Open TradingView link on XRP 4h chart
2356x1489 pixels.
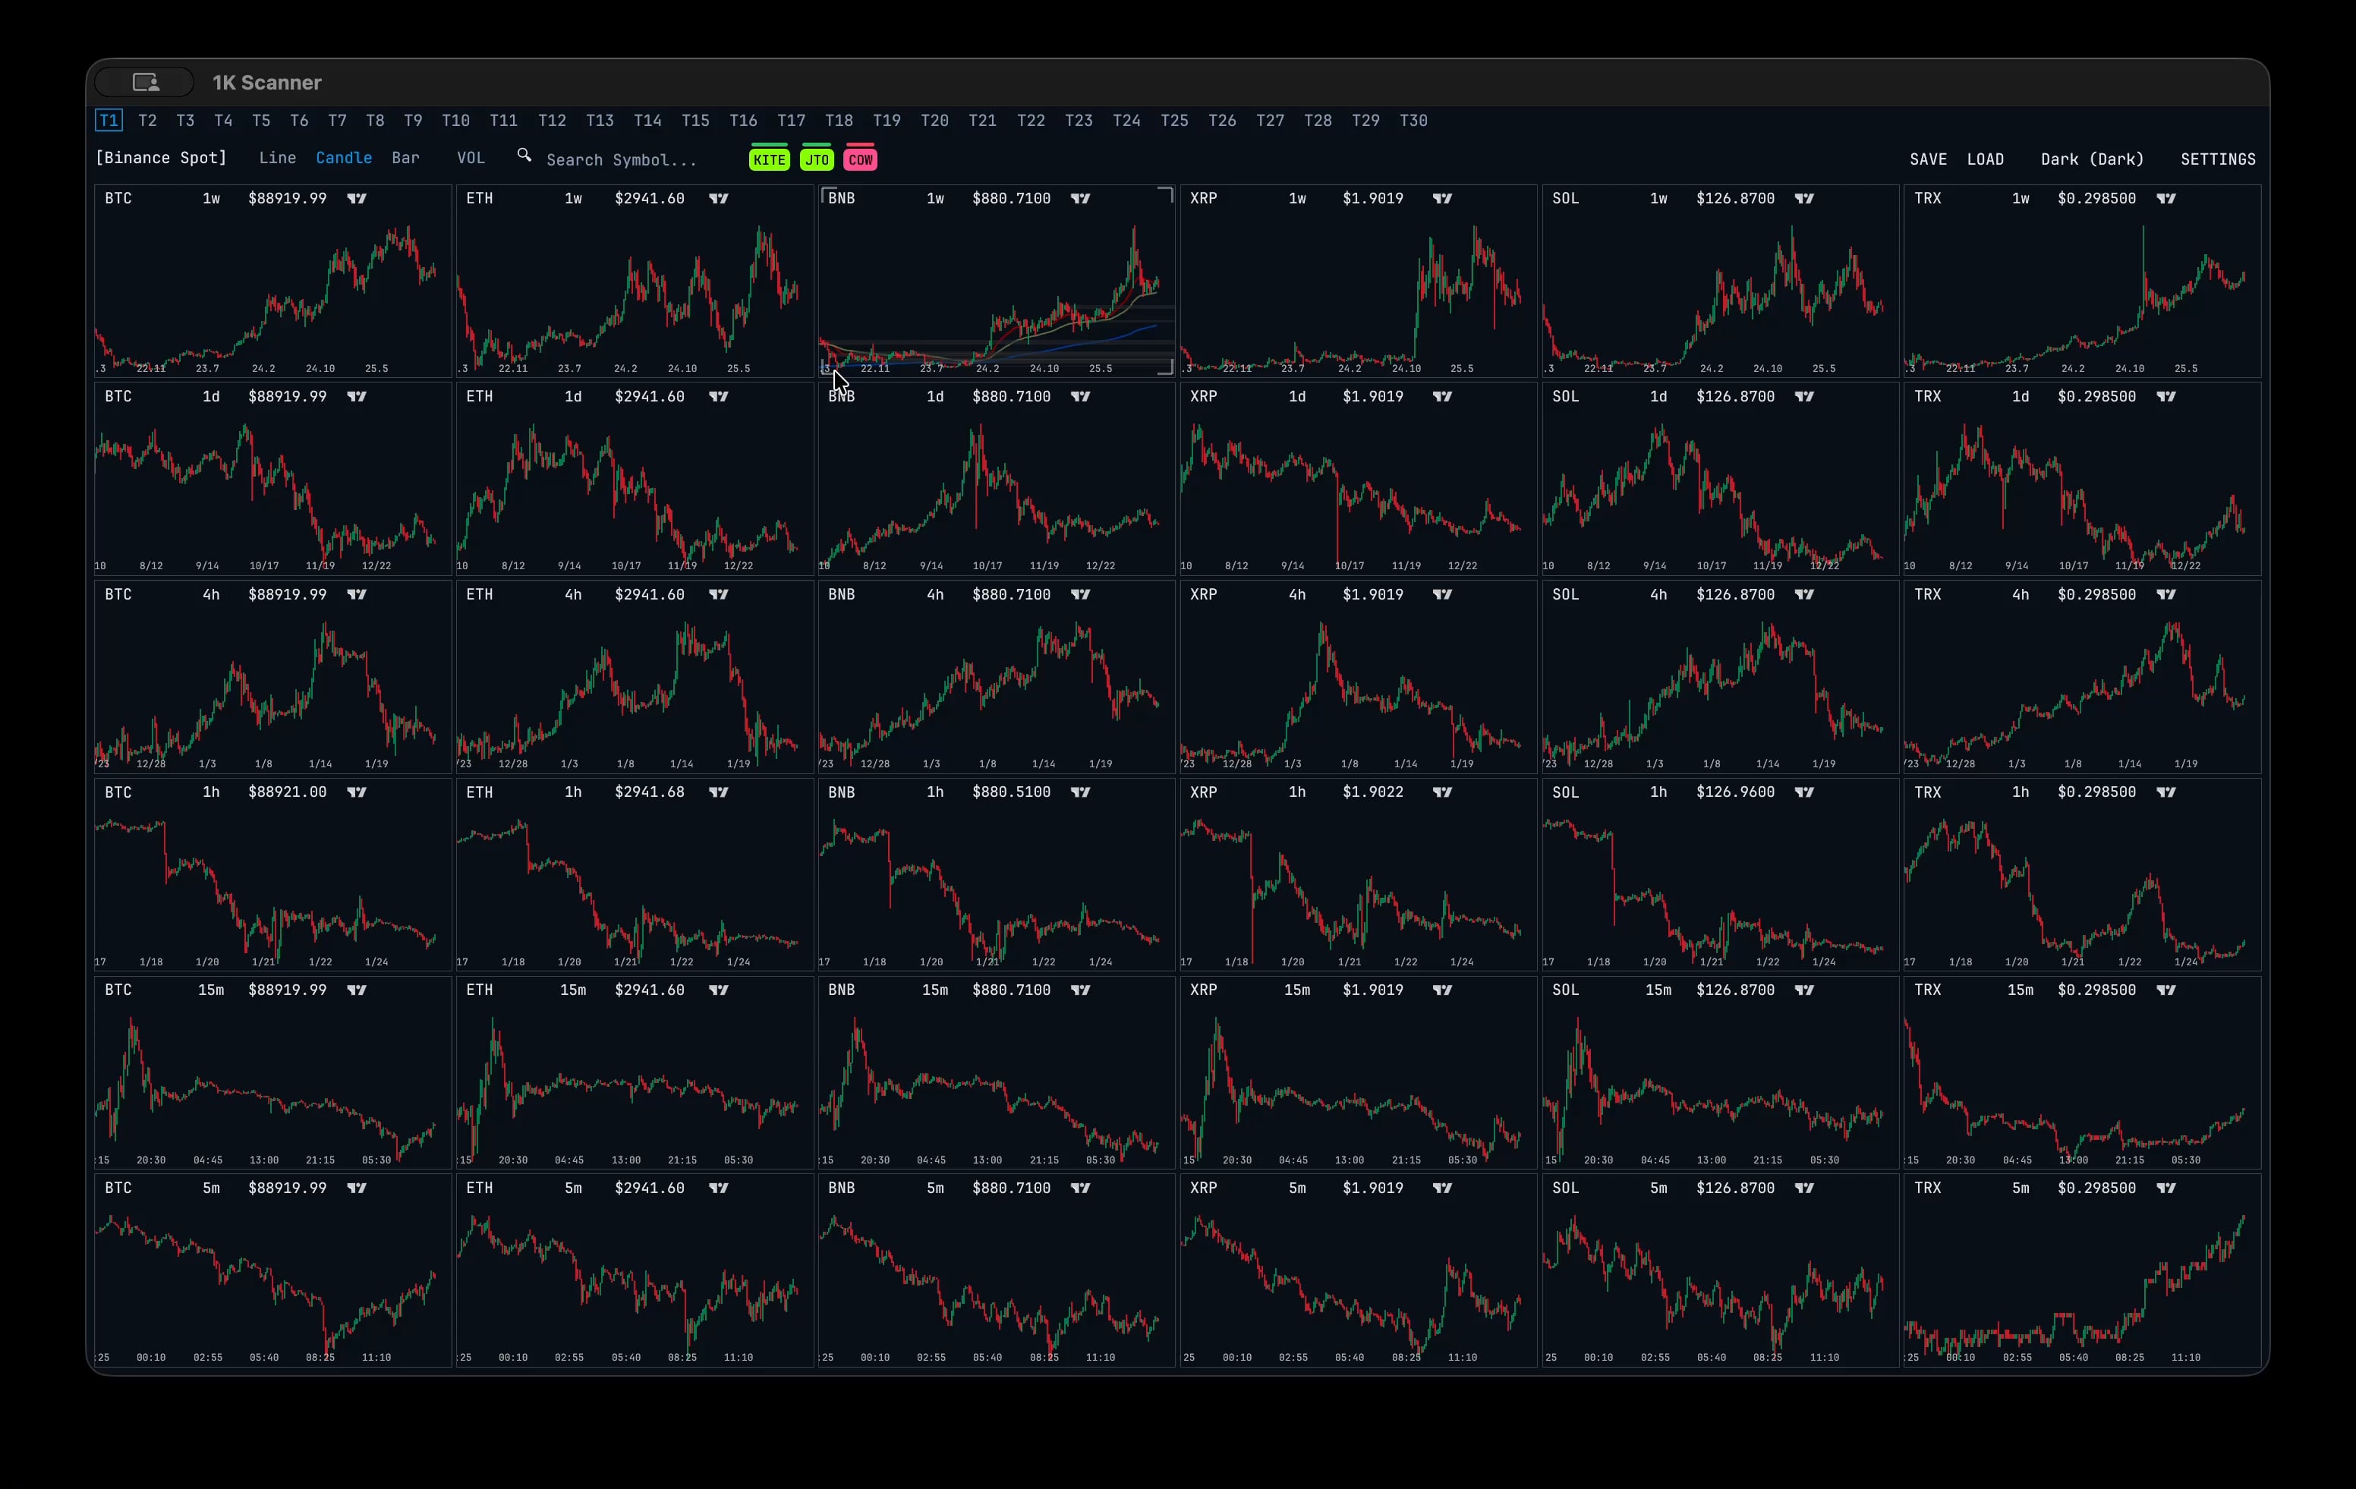tap(1442, 595)
